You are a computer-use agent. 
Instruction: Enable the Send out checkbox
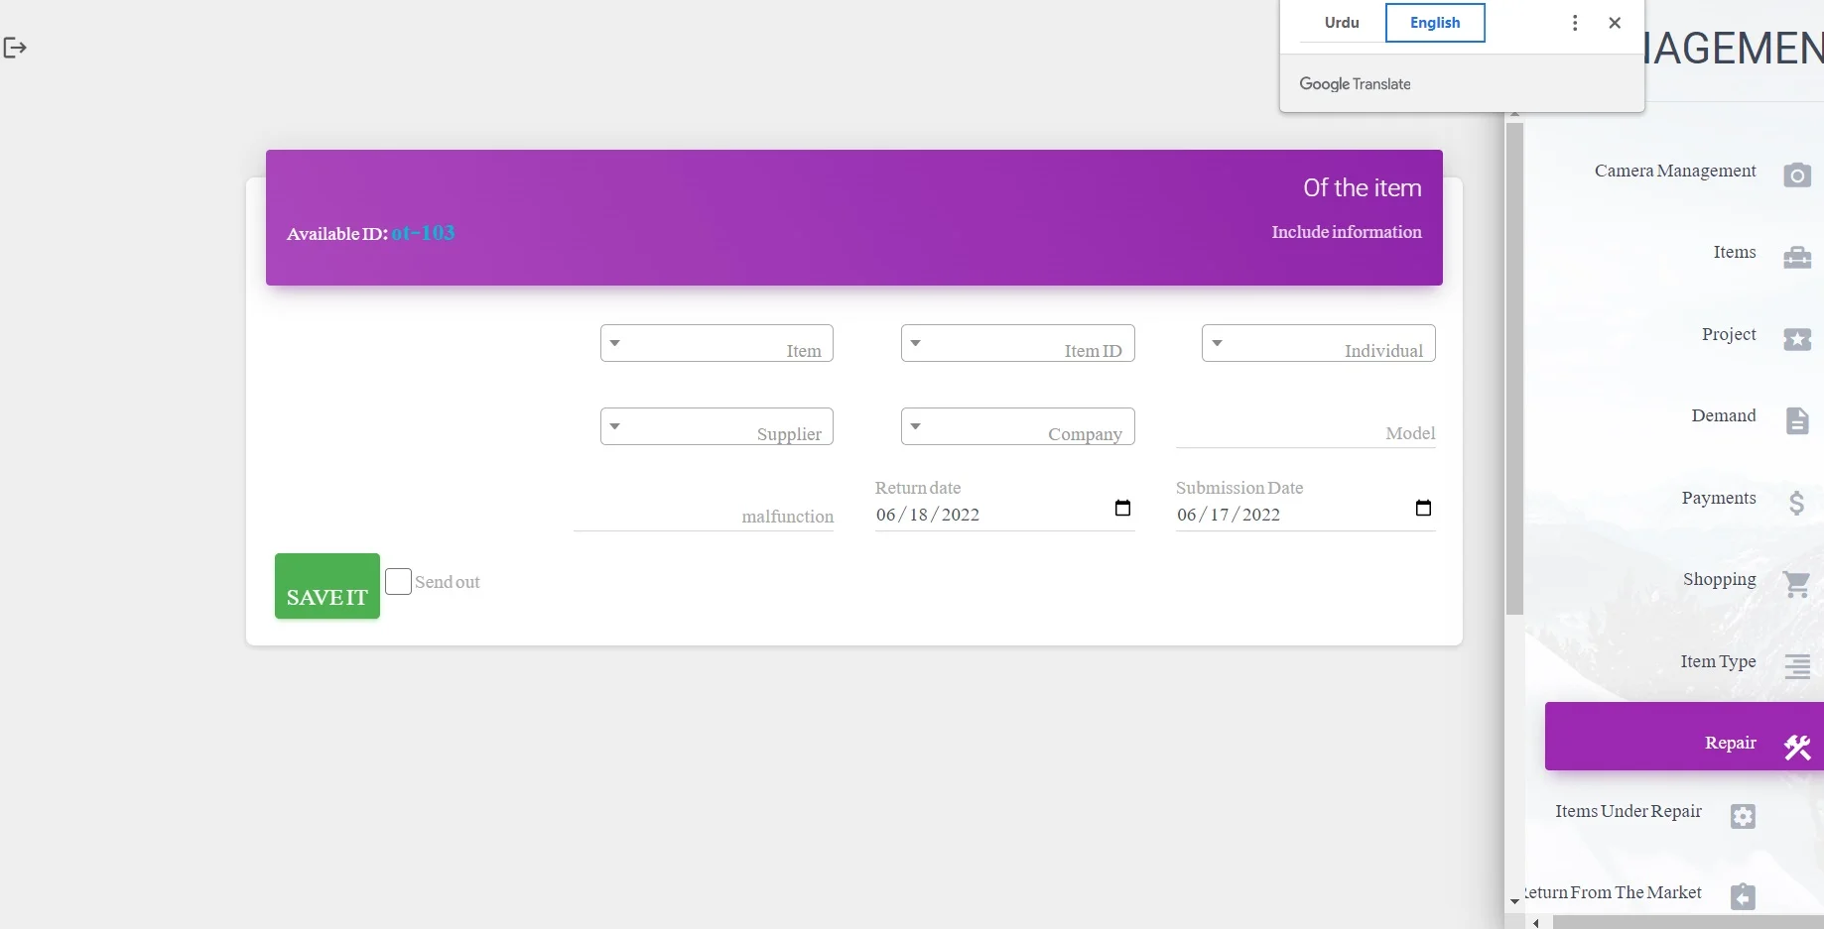click(x=398, y=581)
